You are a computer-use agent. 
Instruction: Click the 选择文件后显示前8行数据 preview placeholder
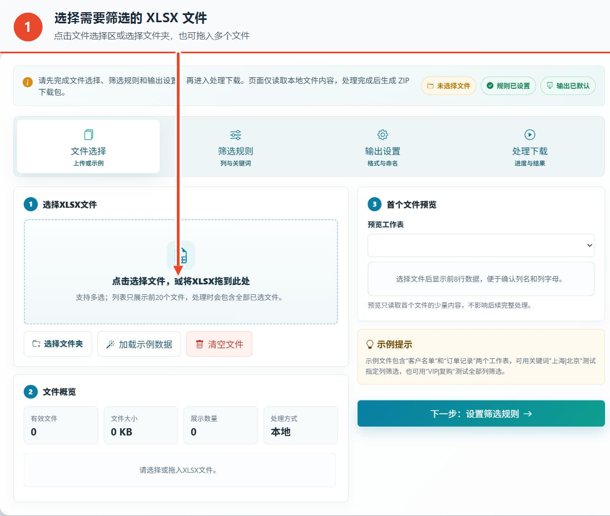coord(481,279)
